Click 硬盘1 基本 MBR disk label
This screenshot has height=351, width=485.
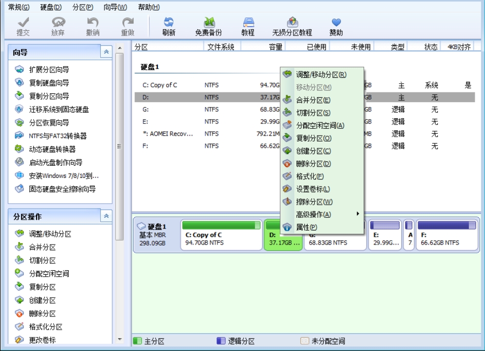[156, 235]
